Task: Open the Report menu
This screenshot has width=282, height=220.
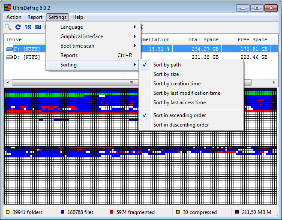Action: pyautogui.click(x=35, y=17)
